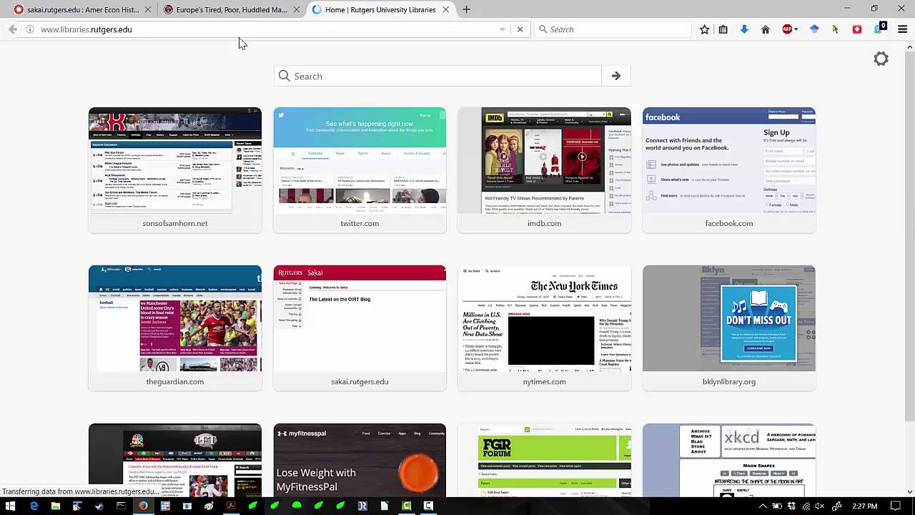915x515 pixels.
Task: Open the NBC ProFootballTalk tile
Action: click(175, 460)
